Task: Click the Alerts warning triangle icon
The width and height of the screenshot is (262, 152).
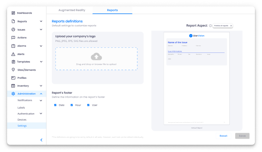Action: [x=13, y=54]
